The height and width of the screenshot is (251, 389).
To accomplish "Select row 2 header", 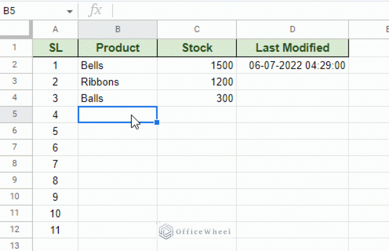I will (x=16, y=65).
